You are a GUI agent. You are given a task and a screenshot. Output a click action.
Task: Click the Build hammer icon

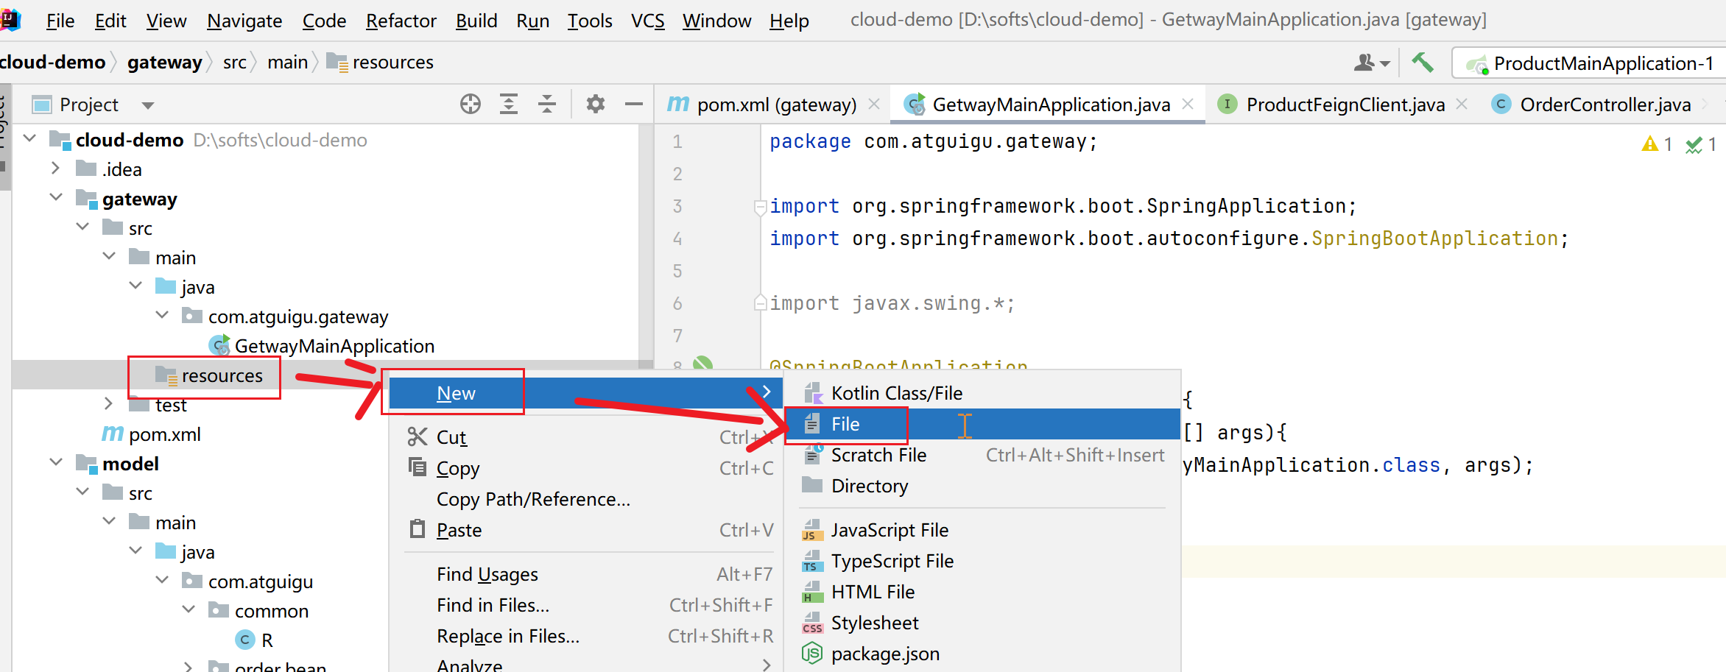pyautogui.click(x=1422, y=63)
